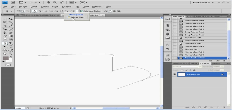This screenshot has height=110, width=232.
Task: Select the Rotate View tool in application bar
Action: pos(62,2)
